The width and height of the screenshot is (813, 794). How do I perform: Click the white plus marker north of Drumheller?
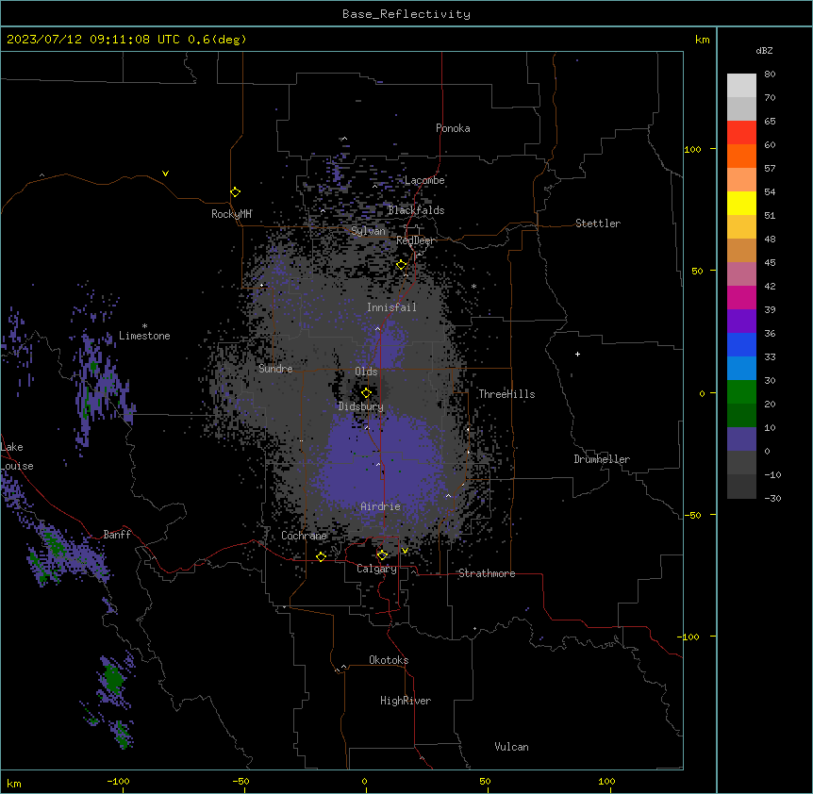point(577,354)
